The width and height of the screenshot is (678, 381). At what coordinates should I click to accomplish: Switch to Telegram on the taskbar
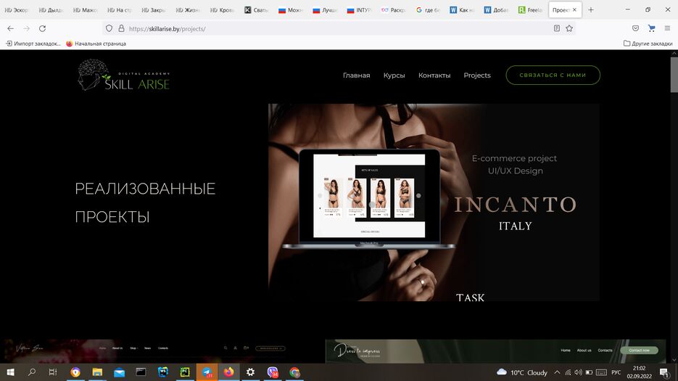tap(207, 372)
